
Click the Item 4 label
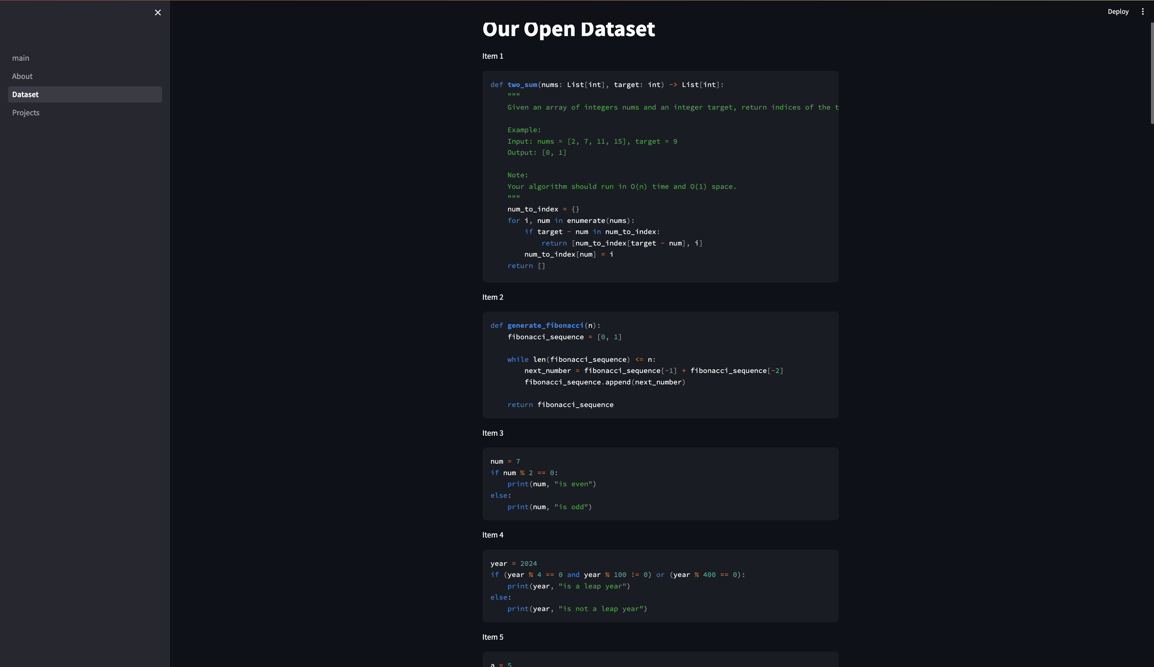click(492, 535)
